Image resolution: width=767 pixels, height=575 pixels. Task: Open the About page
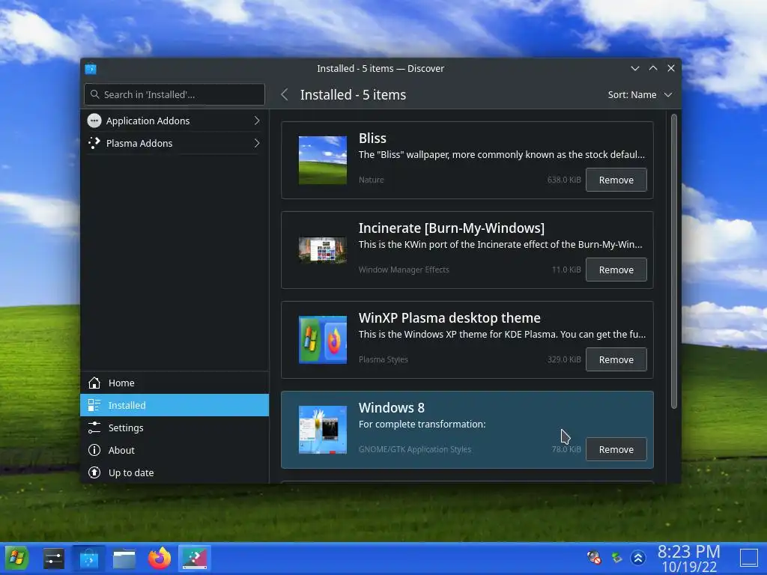click(x=175, y=450)
